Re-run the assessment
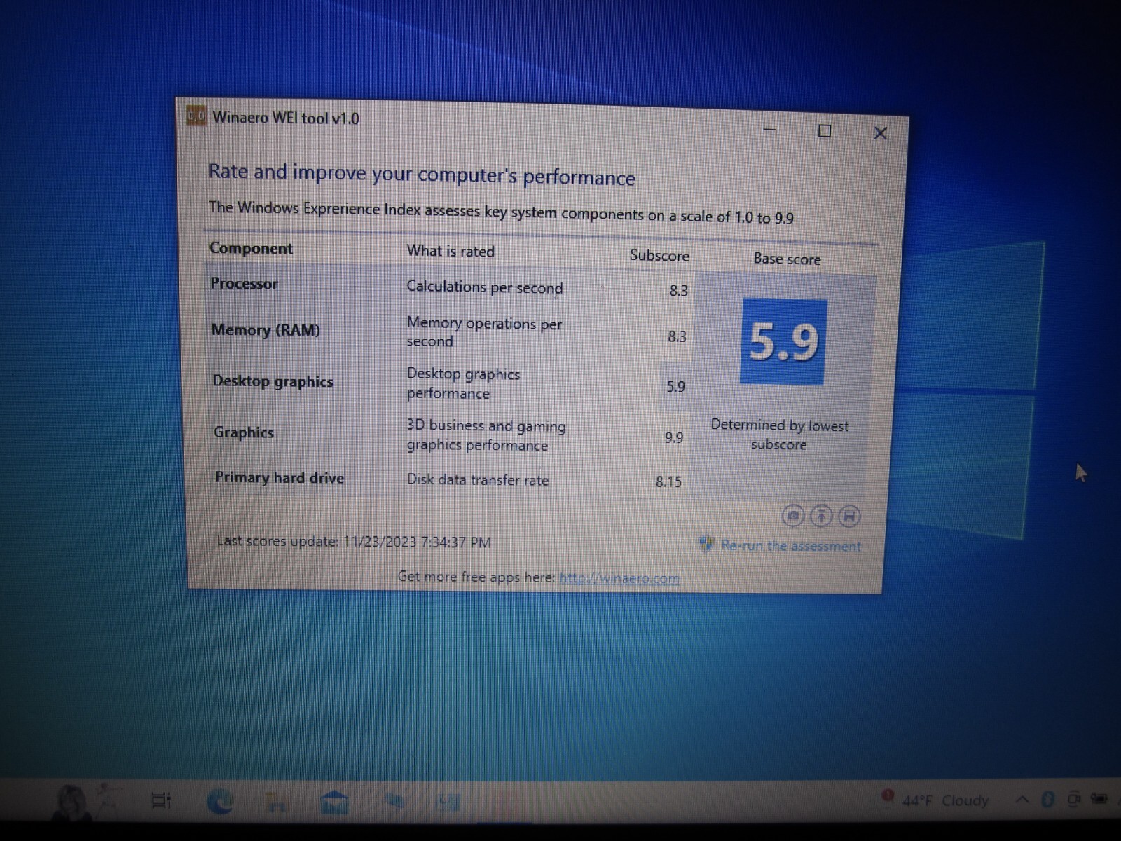Screen dimensions: 1121x841 coord(791,546)
